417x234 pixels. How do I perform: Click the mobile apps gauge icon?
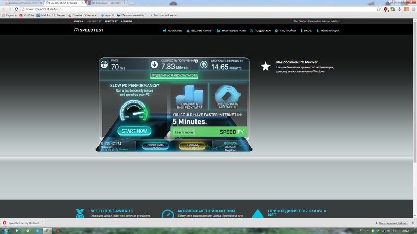pos(167,214)
